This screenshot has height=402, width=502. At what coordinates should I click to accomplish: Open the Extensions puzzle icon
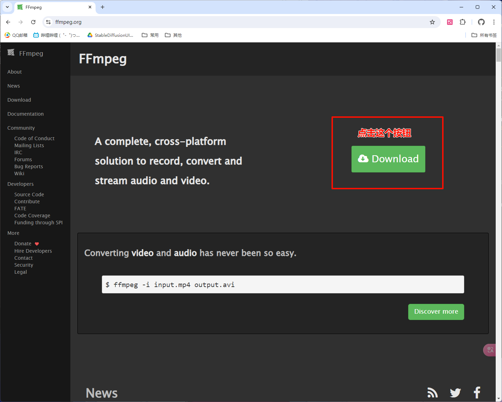tap(462, 22)
